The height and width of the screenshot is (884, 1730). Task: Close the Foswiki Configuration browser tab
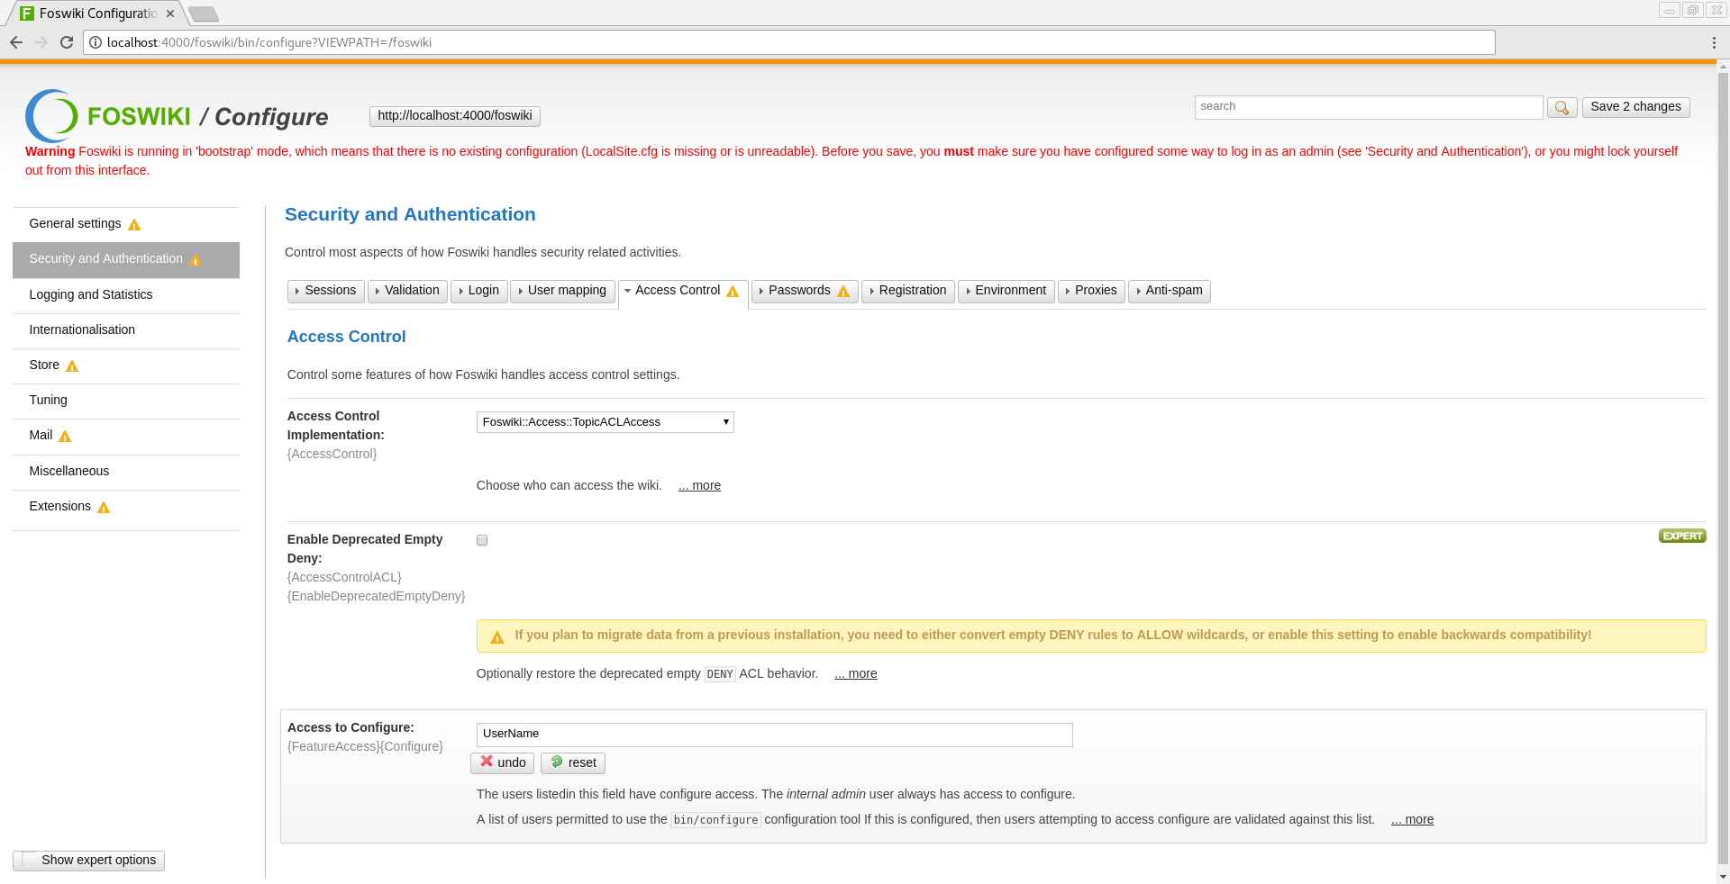(170, 14)
